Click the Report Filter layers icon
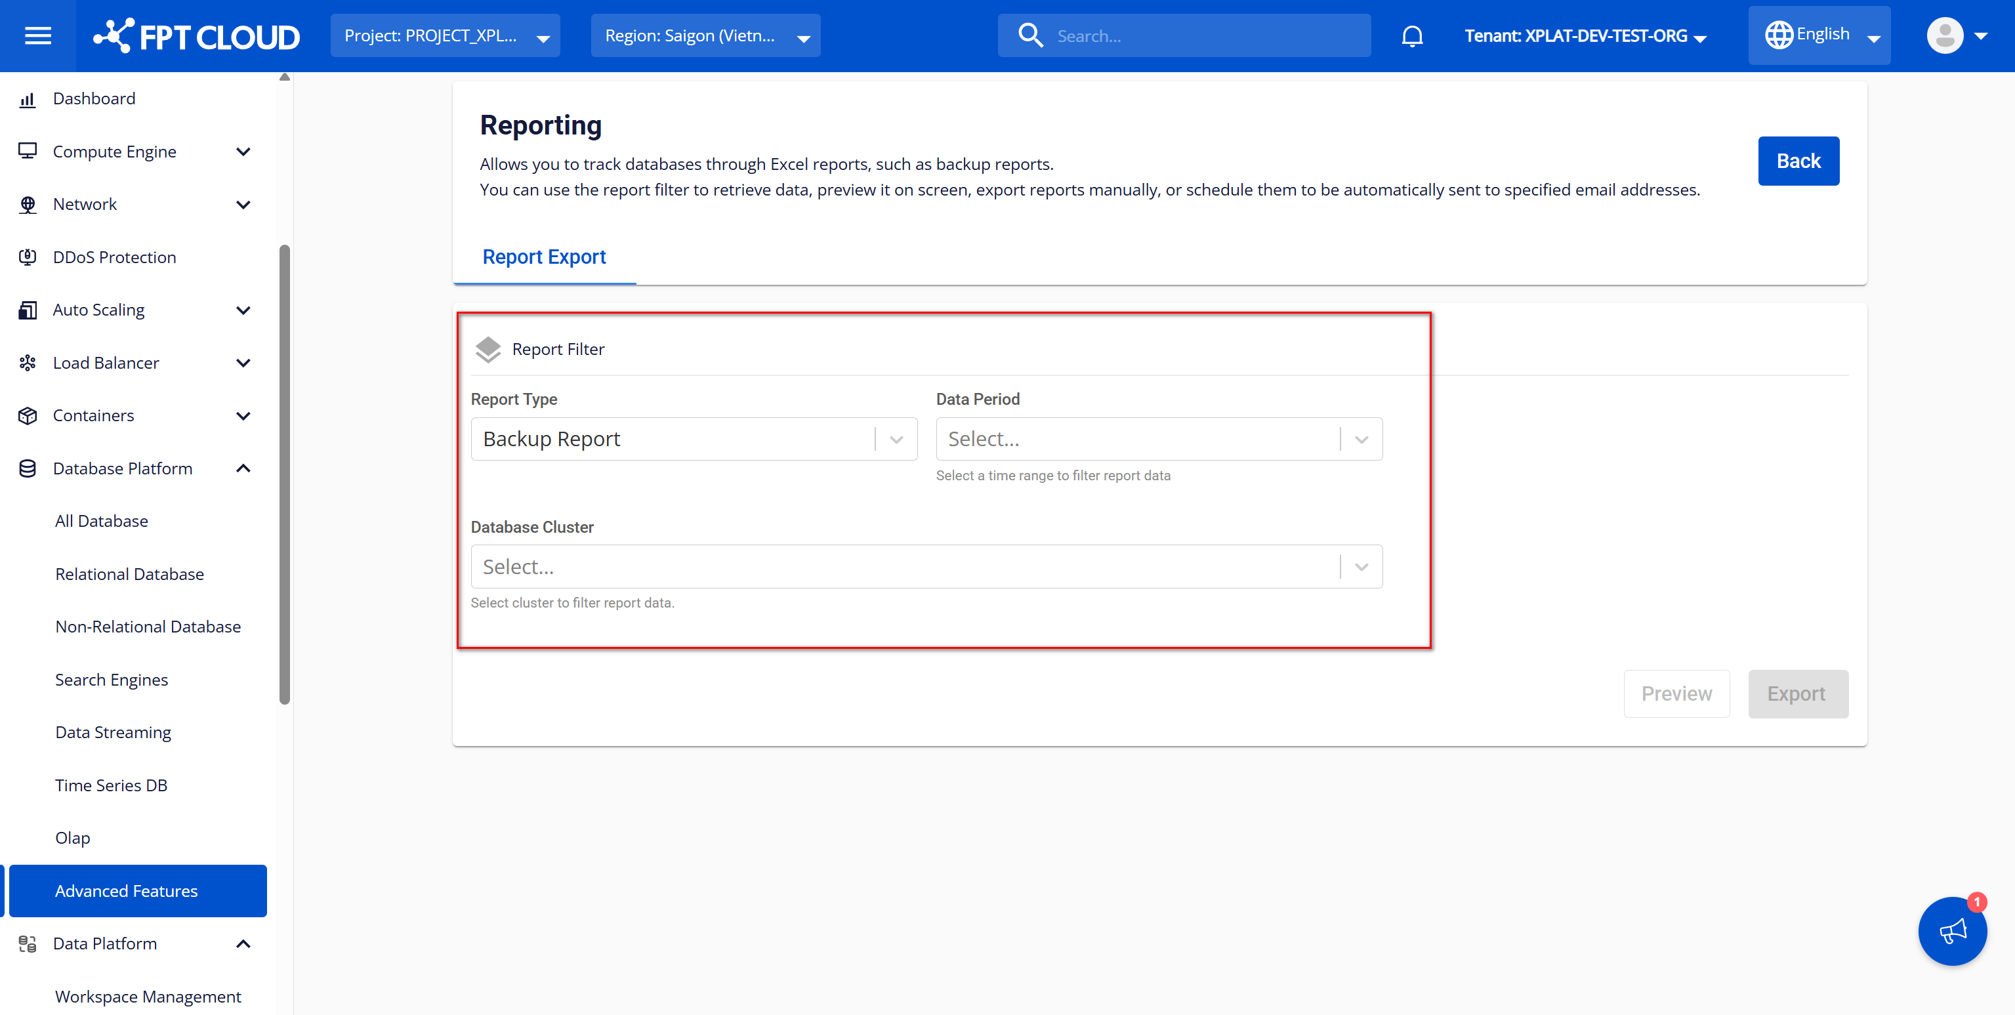 (488, 350)
